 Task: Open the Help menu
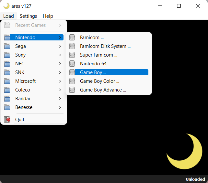(48, 16)
